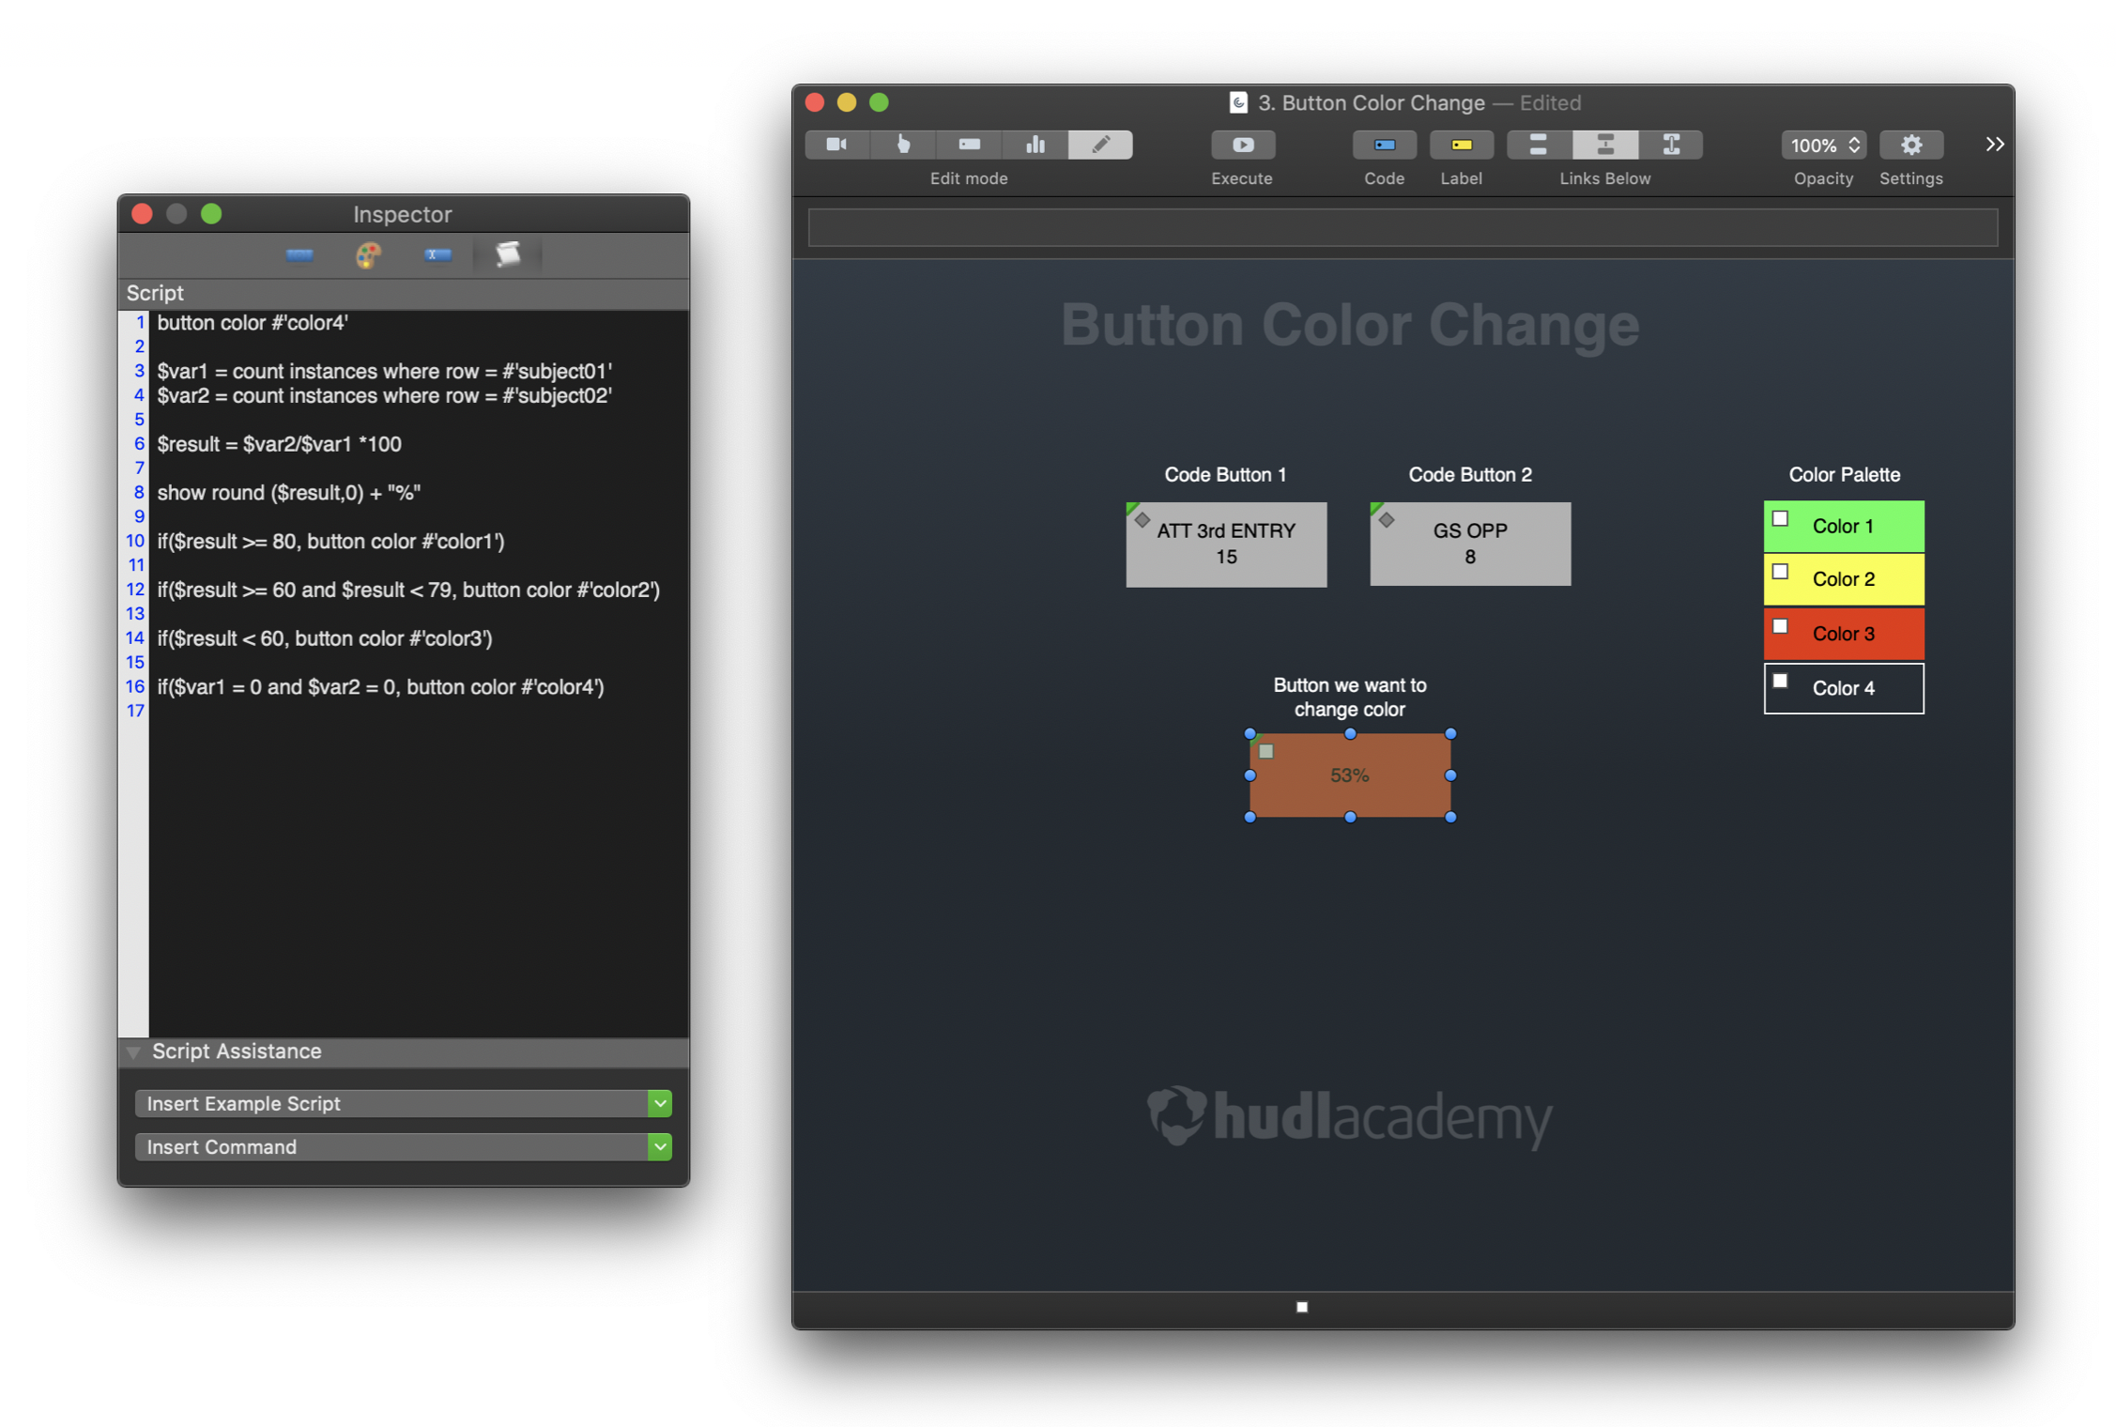This screenshot has height=1427, width=2116.
Task: Switch to the Code view button
Action: [1384, 145]
